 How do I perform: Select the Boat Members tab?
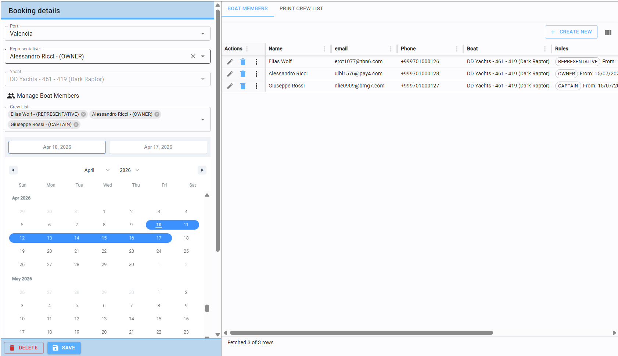(247, 8)
